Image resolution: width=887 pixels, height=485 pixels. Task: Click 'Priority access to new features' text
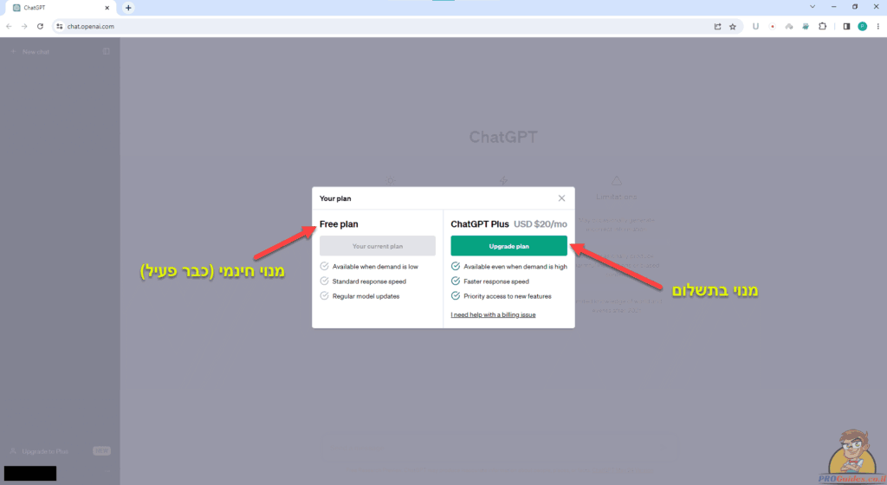pyautogui.click(x=508, y=296)
